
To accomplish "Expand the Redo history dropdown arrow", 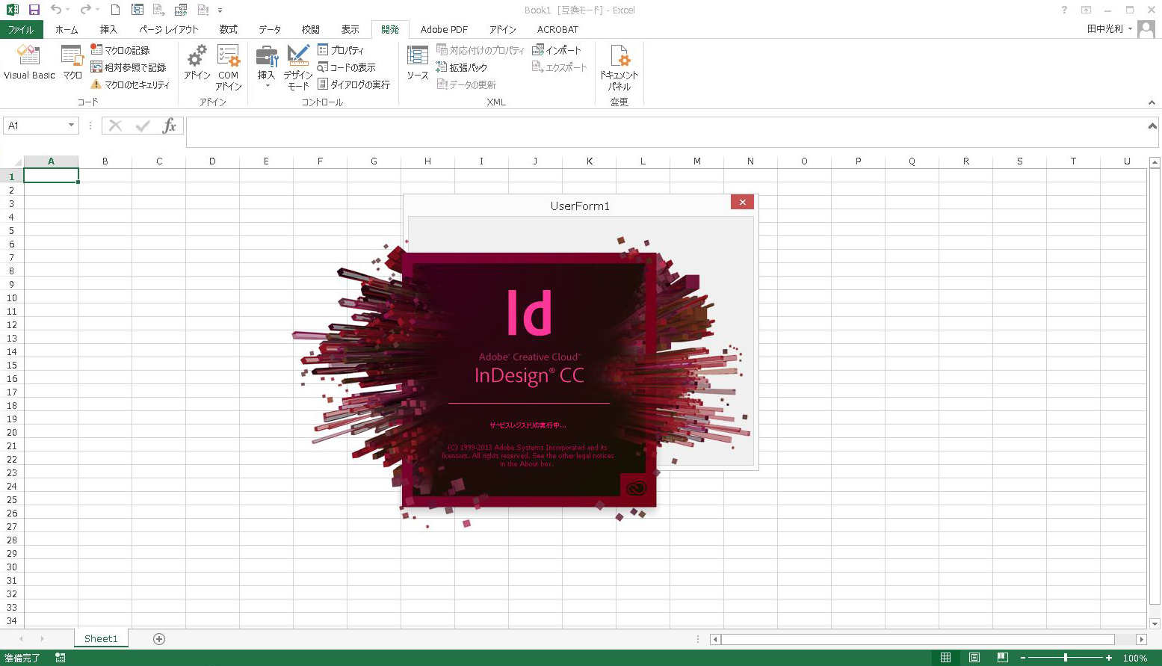I will [97, 10].
